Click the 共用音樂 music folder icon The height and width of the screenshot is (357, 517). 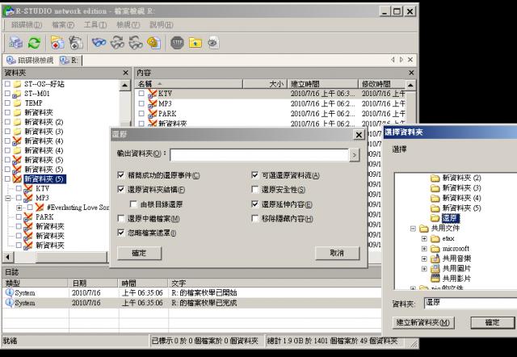pos(435,258)
